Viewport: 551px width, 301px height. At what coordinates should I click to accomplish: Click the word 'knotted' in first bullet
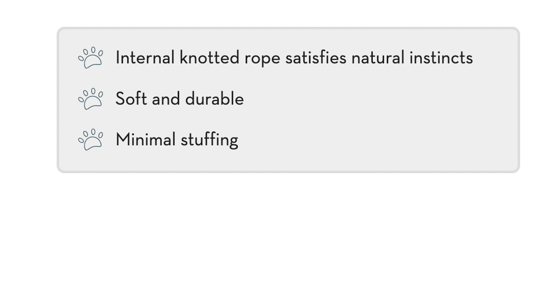(210, 58)
